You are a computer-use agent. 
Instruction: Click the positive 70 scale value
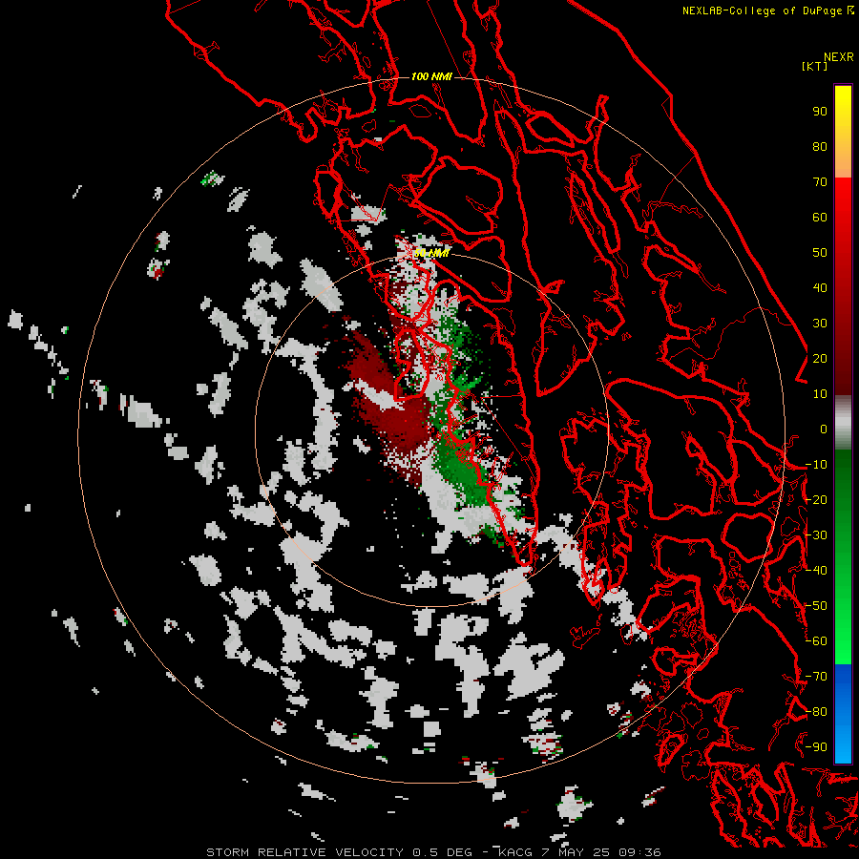820,182
